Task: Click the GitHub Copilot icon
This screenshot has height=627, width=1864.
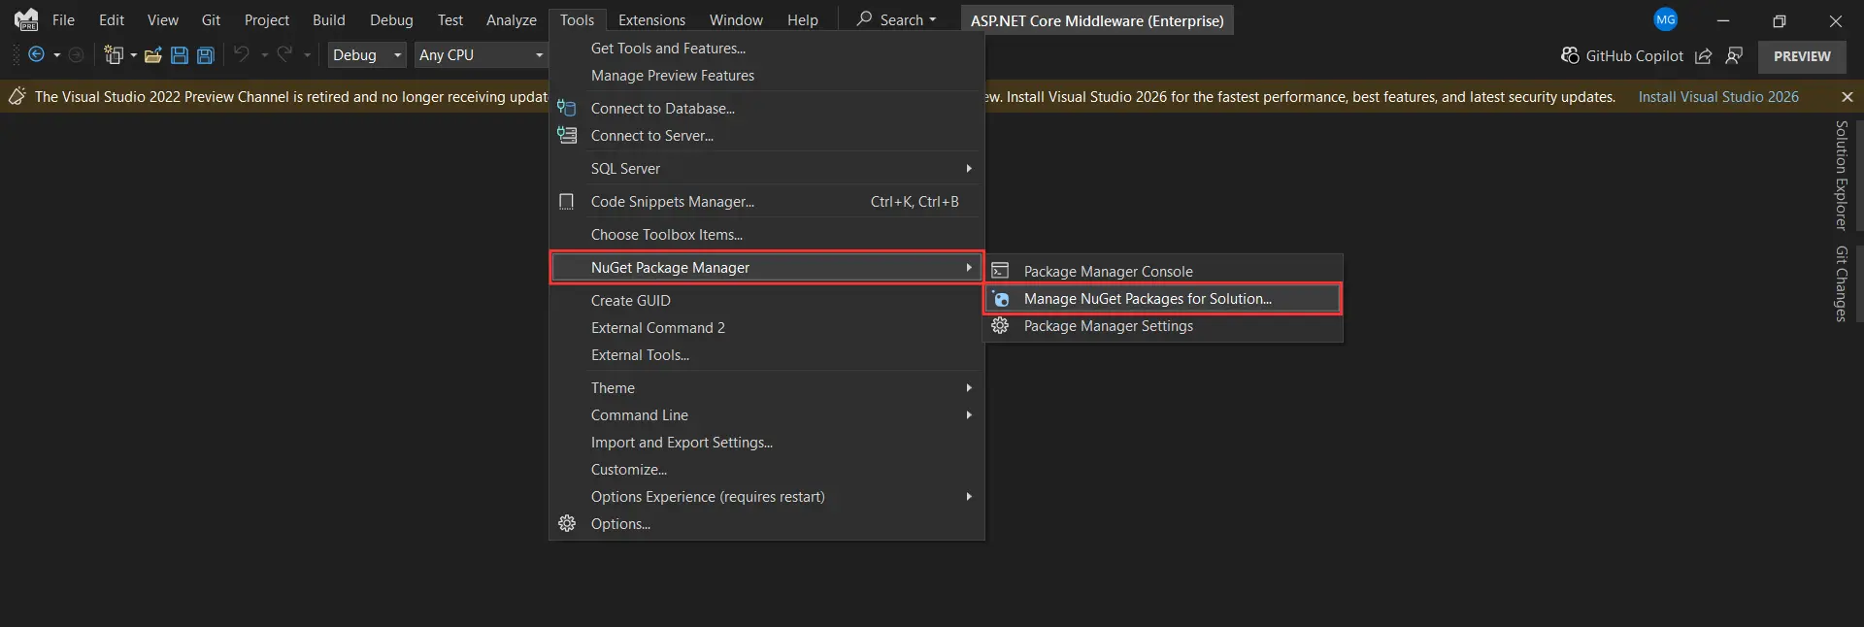Action: click(x=1570, y=55)
